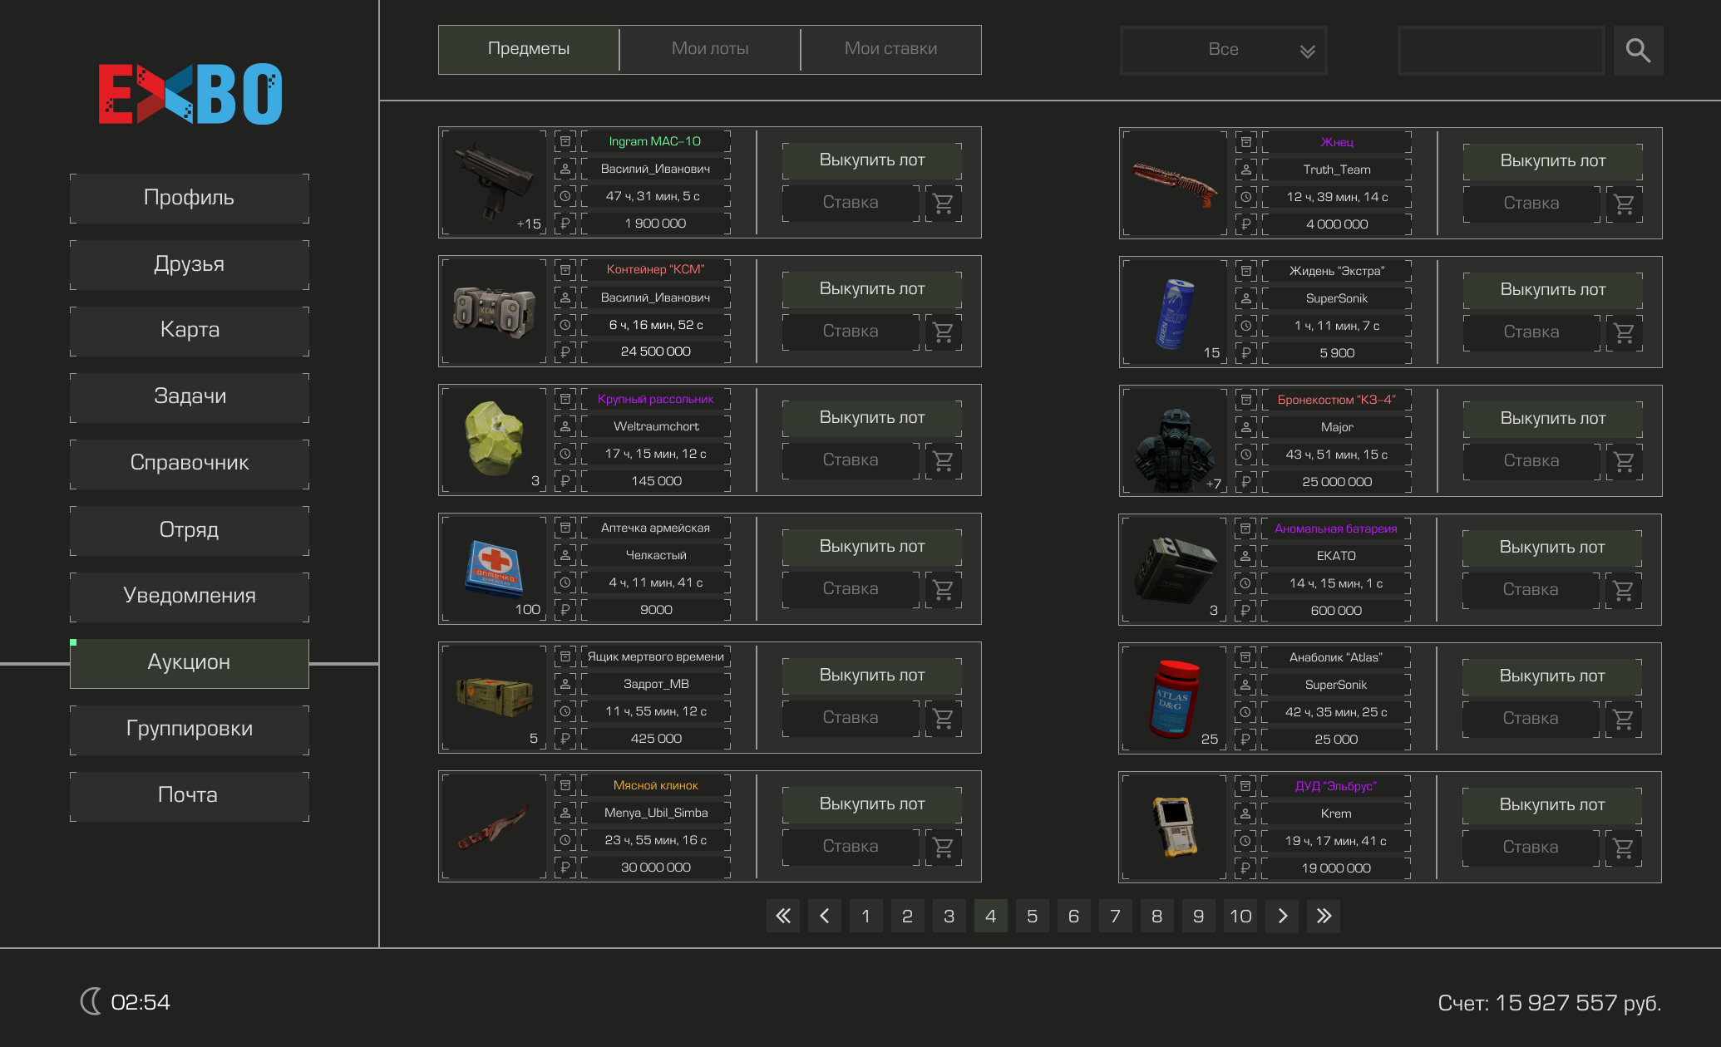Viewport: 1721px width, 1047px height.
Task: Click the Крупный рассольник item thumbnail
Action: (494, 440)
